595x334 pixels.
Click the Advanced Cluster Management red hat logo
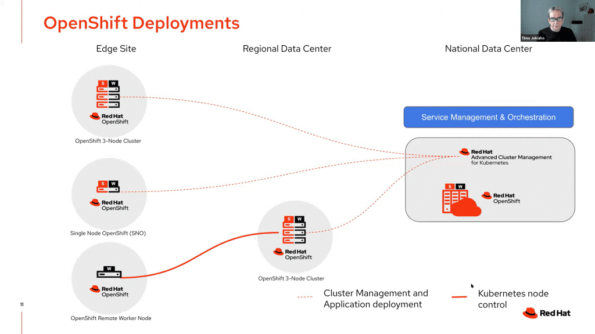pos(465,152)
